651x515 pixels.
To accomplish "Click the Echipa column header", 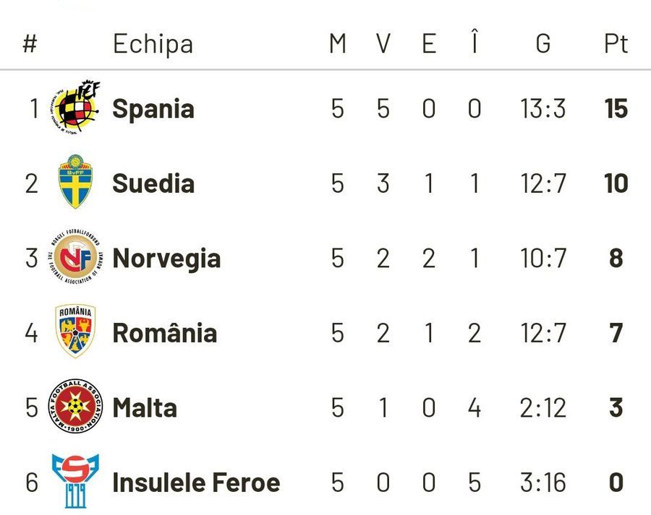I will [x=153, y=44].
